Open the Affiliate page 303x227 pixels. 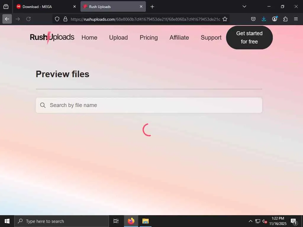pyautogui.click(x=179, y=38)
